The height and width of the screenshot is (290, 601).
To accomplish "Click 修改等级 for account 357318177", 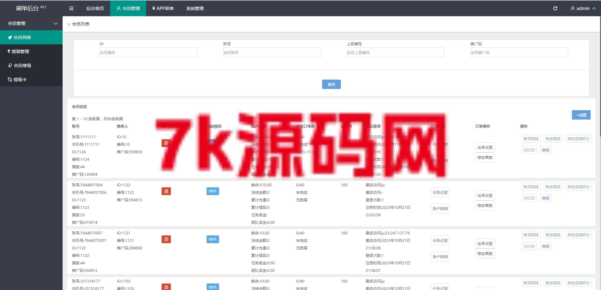I will (553, 283).
